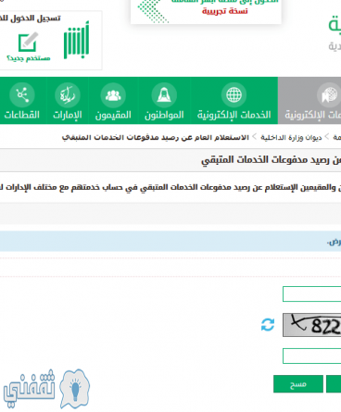341x412 pixels.
Task: Open the المواطنون menu label
Action: [x=164, y=115]
